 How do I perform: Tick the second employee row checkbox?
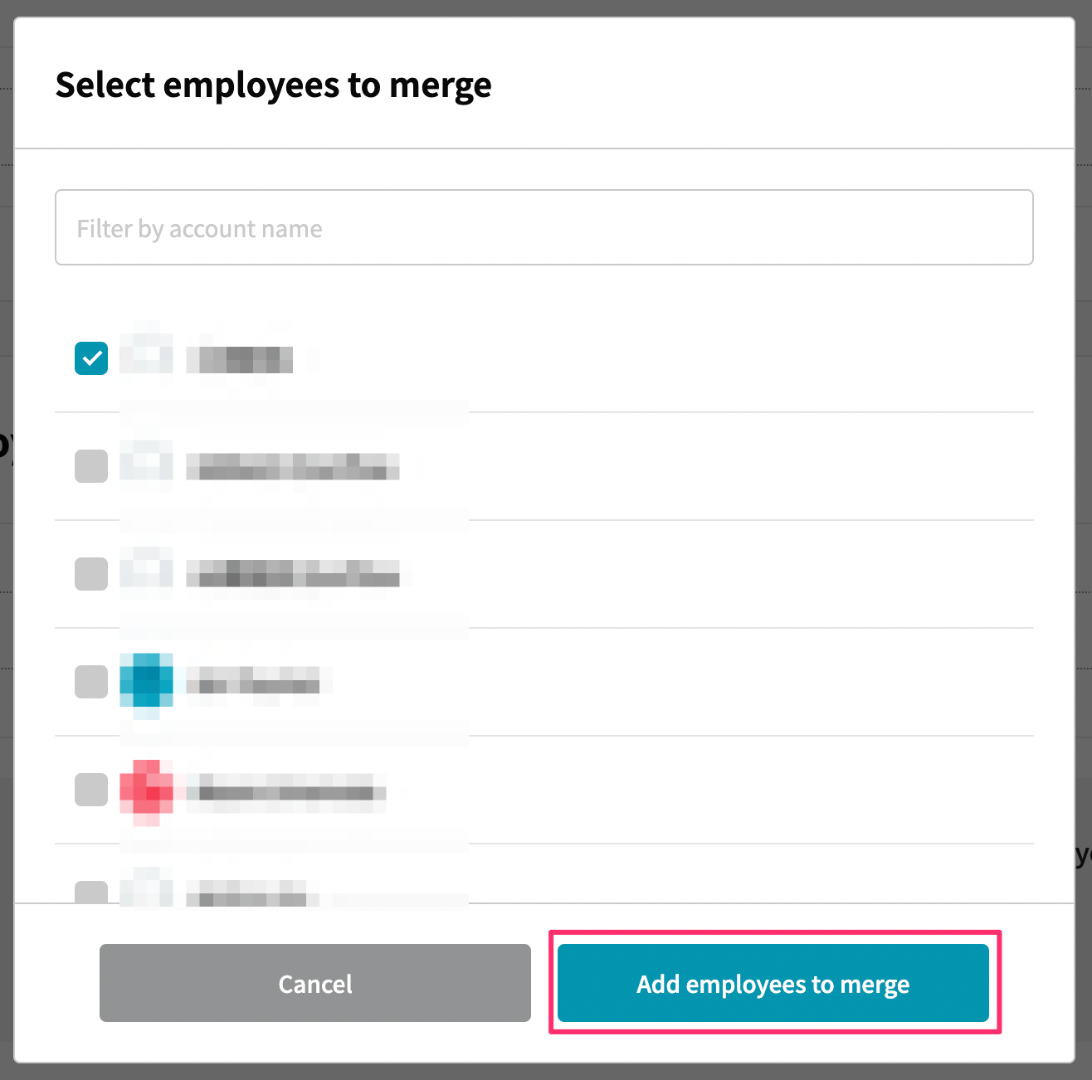[91, 466]
